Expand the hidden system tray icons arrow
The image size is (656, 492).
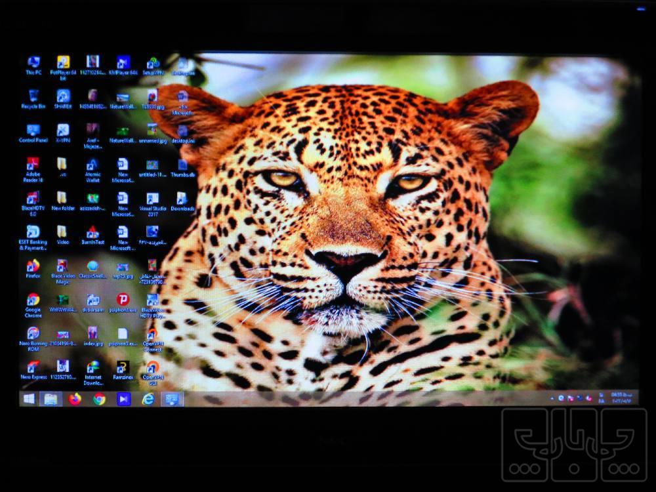(x=552, y=398)
